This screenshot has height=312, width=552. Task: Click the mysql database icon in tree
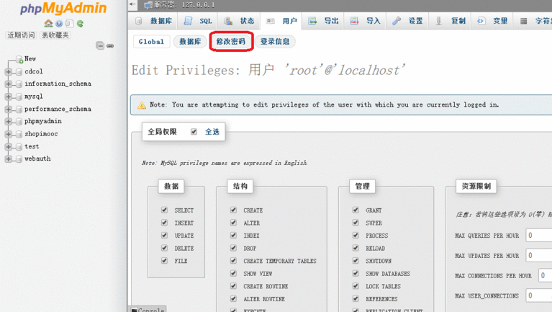(19, 97)
